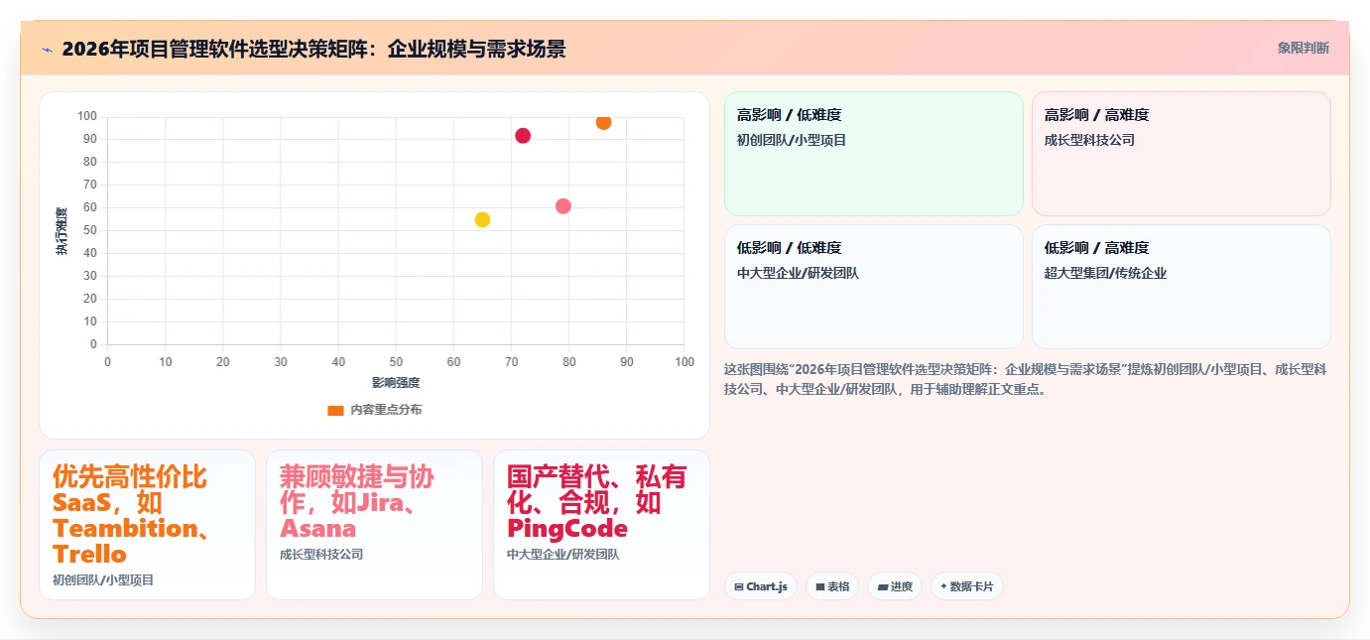Click the 数据卡片 sparkle icon
Screen dimensions: 1370x640
click(943, 586)
